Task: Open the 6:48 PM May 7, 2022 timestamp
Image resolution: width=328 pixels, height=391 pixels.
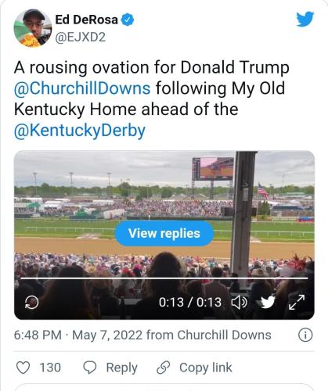Action: click(77, 335)
